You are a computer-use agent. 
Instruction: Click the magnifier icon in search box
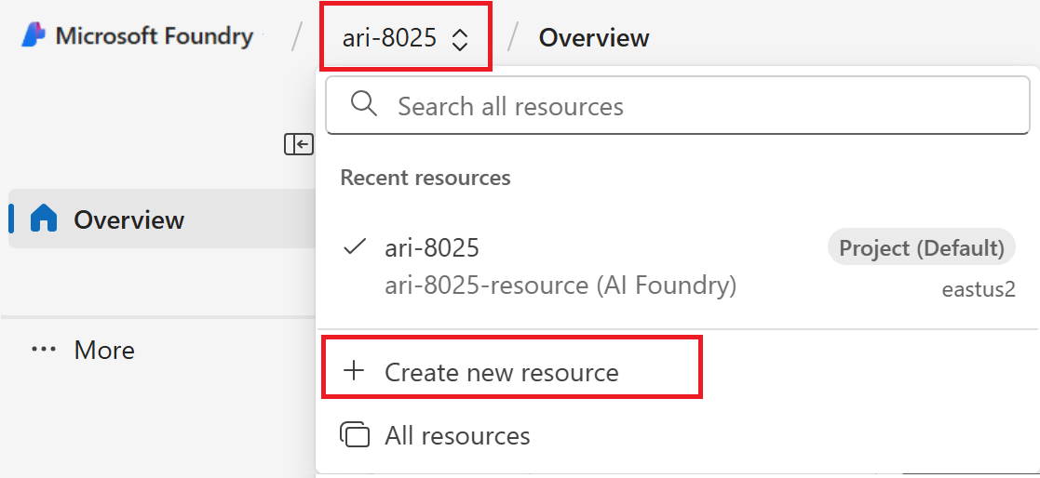point(363,104)
